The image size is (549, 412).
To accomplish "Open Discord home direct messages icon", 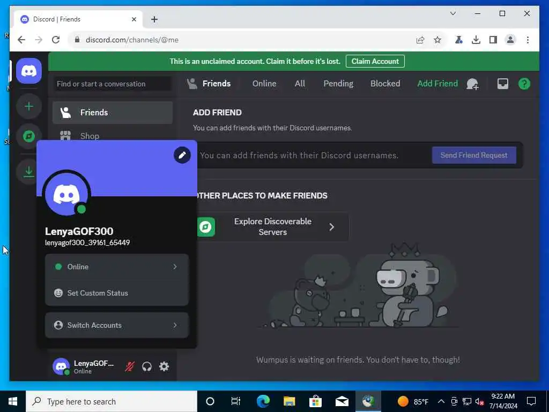I will coord(29,71).
